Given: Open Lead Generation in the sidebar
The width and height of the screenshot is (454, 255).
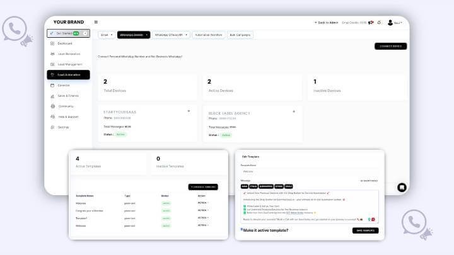Looking at the screenshot, I should click(52, 54).
